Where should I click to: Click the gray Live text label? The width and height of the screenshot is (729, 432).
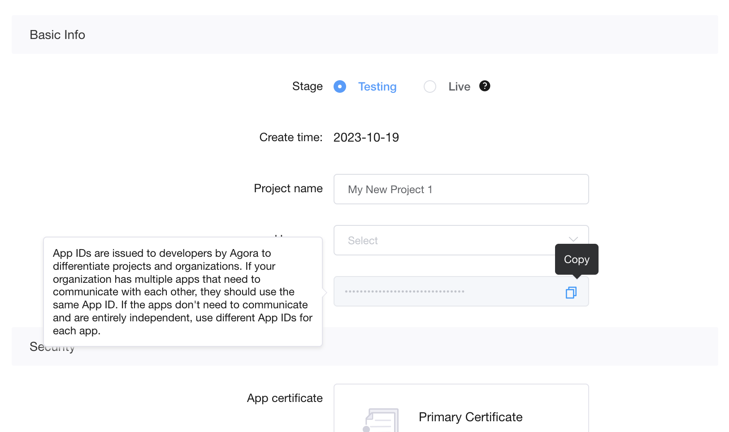point(459,86)
